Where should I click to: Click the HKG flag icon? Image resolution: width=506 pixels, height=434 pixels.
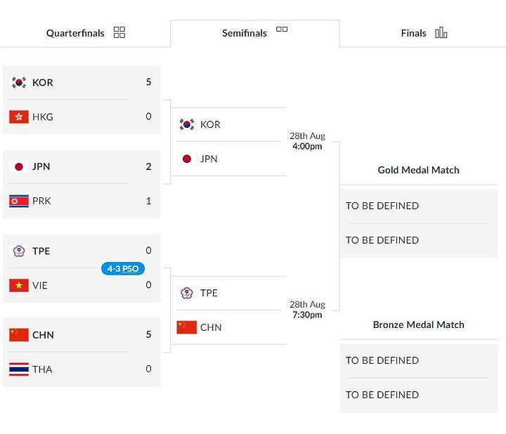19,117
